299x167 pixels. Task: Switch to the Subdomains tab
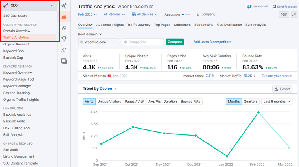204,25
